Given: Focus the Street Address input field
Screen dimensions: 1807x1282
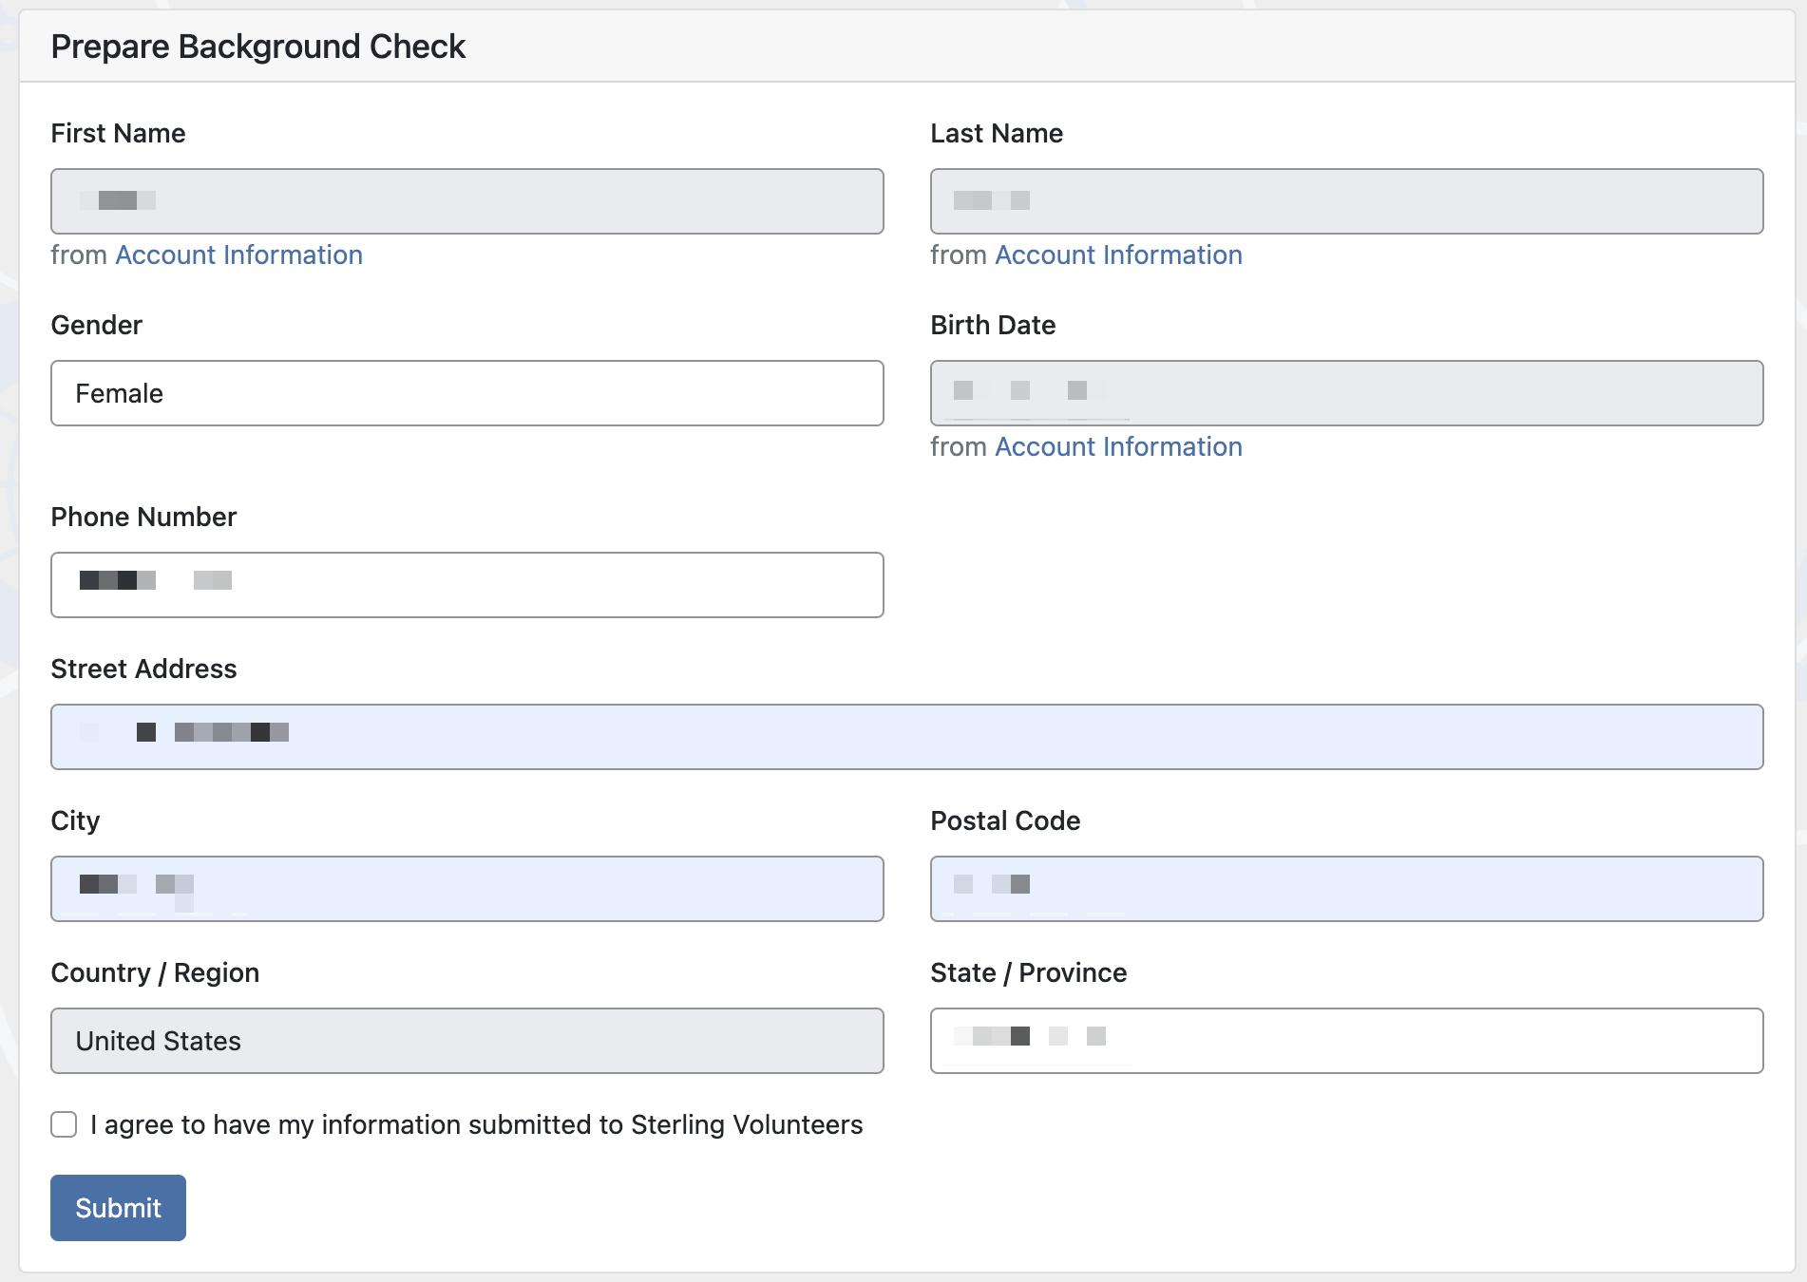Looking at the screenshot, I should pos(907,737).
